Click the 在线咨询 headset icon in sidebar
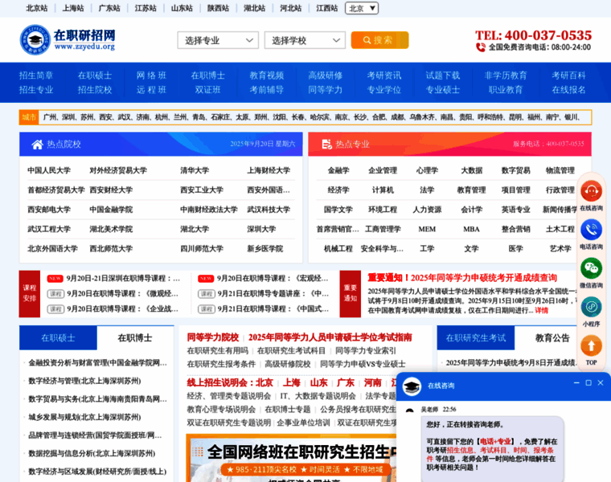611x482 pixels. 591,192
